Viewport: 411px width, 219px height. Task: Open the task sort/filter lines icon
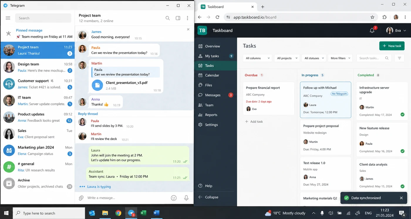[x=399, y=58]
